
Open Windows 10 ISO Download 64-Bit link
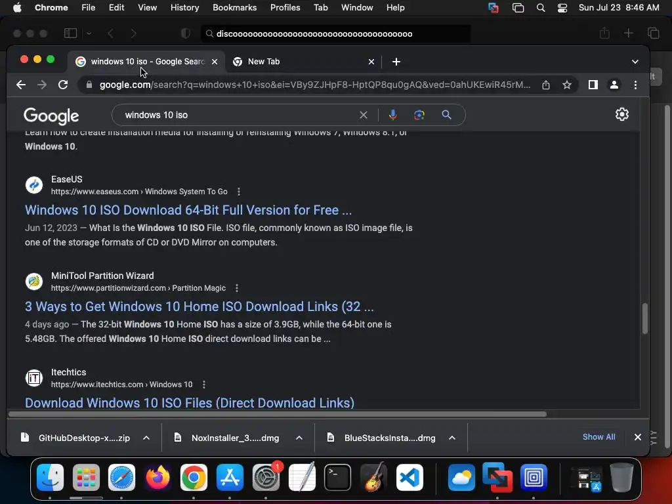pyautogui.click(x=188, y=210)
